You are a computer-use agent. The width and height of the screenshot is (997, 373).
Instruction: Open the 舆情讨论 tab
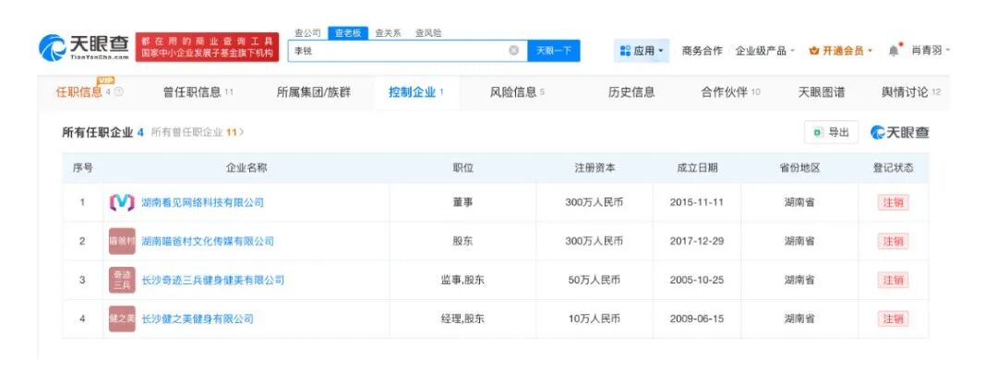click(x=910, y=92)
